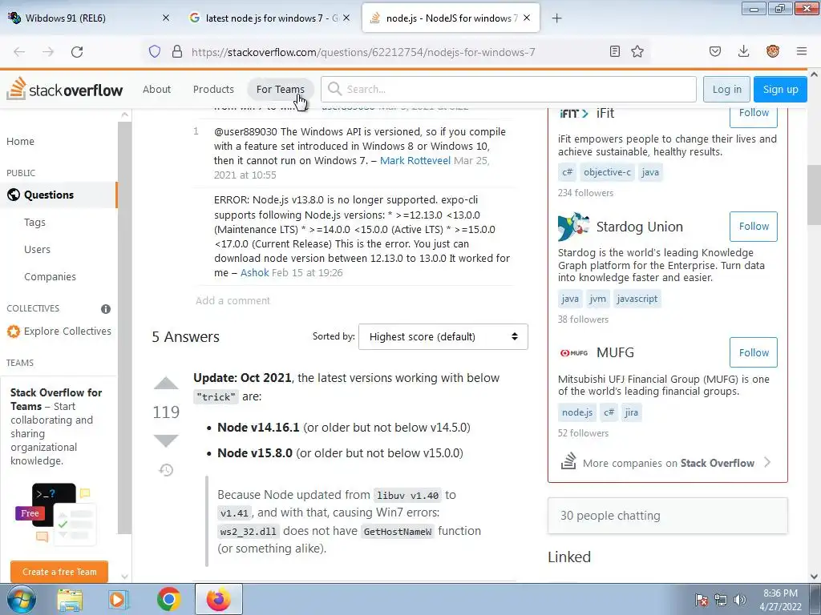This screenshot has height=615, width=821.
Task: Click the page vertical scrollbar thumb
Action: click(814, 195)
